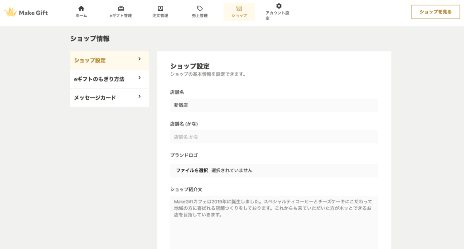Viewport: 464px width, 249px height.
Task: Select ショップ設定 in the sidebar
Action: coord(110,61)
